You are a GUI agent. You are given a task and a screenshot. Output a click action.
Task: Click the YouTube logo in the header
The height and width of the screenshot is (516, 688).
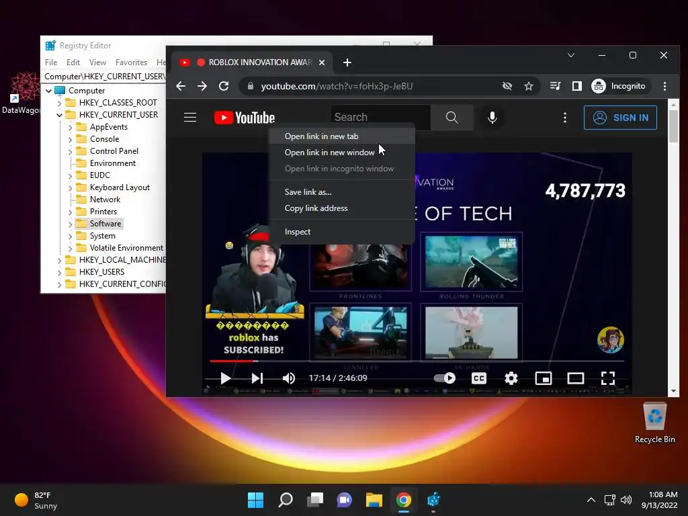(x=245, y=118)
